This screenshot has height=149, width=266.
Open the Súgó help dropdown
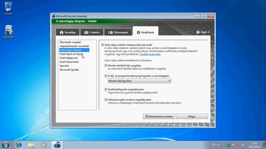click(203, 32)
